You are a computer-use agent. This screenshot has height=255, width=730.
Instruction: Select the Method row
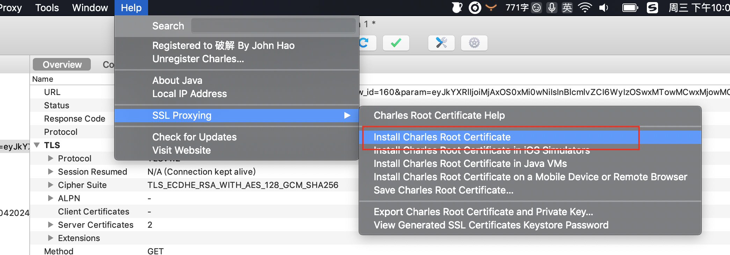click(x=59, y=251)
